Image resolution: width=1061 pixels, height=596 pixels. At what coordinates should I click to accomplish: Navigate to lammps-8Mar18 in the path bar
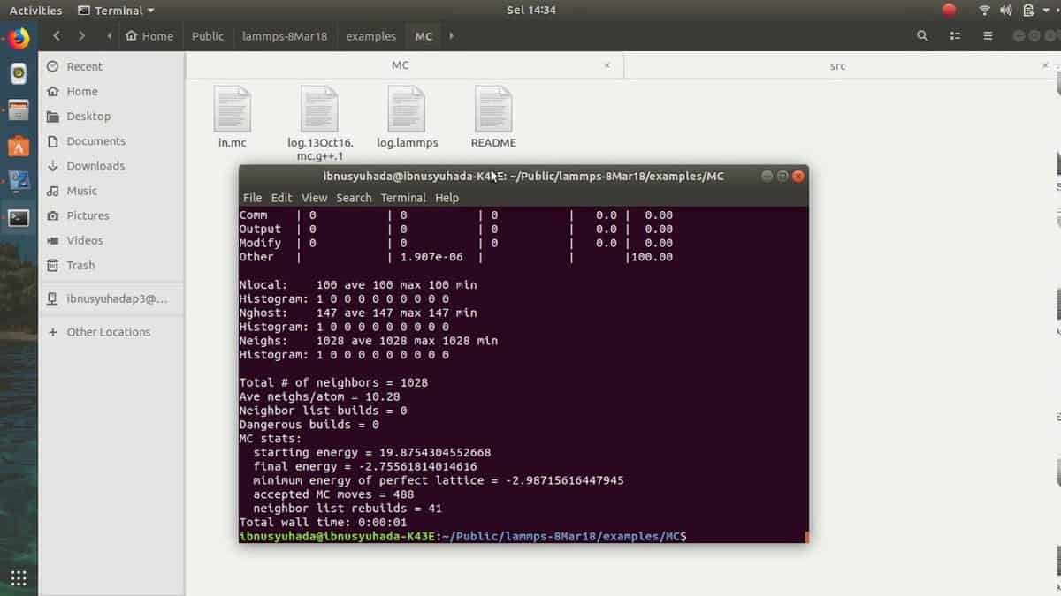coord(285,36)
